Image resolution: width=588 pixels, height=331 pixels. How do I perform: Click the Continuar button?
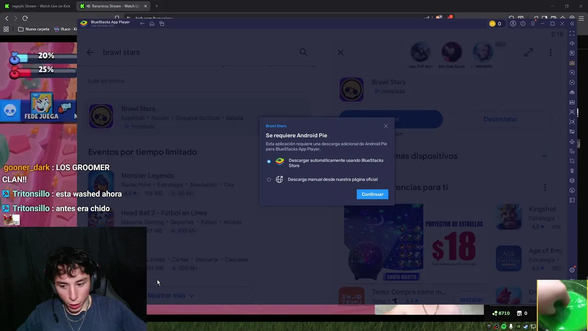(372, 194)
